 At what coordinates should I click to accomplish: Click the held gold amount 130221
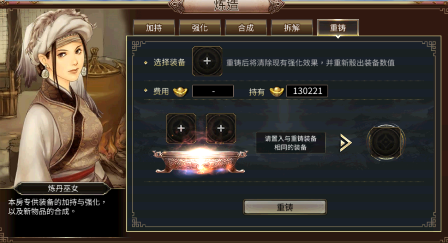click(x=307, y=91)
